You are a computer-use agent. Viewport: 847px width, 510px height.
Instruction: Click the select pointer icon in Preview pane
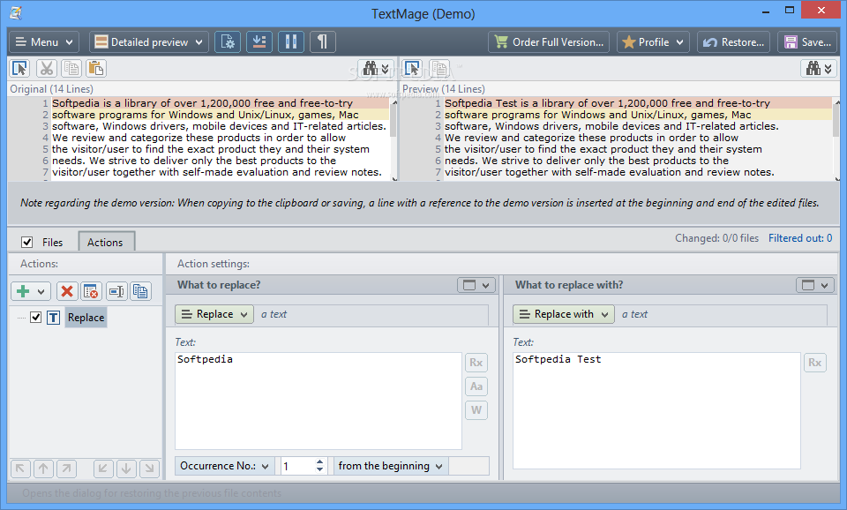(413, 68)
